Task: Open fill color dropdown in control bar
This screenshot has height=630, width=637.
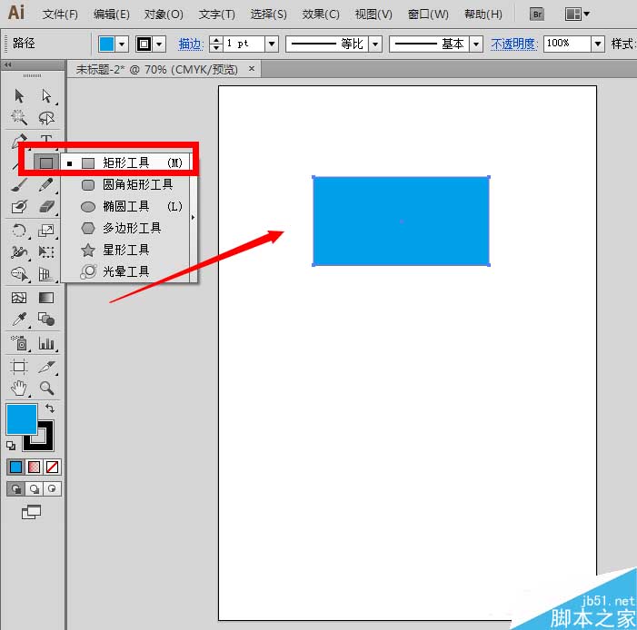Action: (122, 44)
